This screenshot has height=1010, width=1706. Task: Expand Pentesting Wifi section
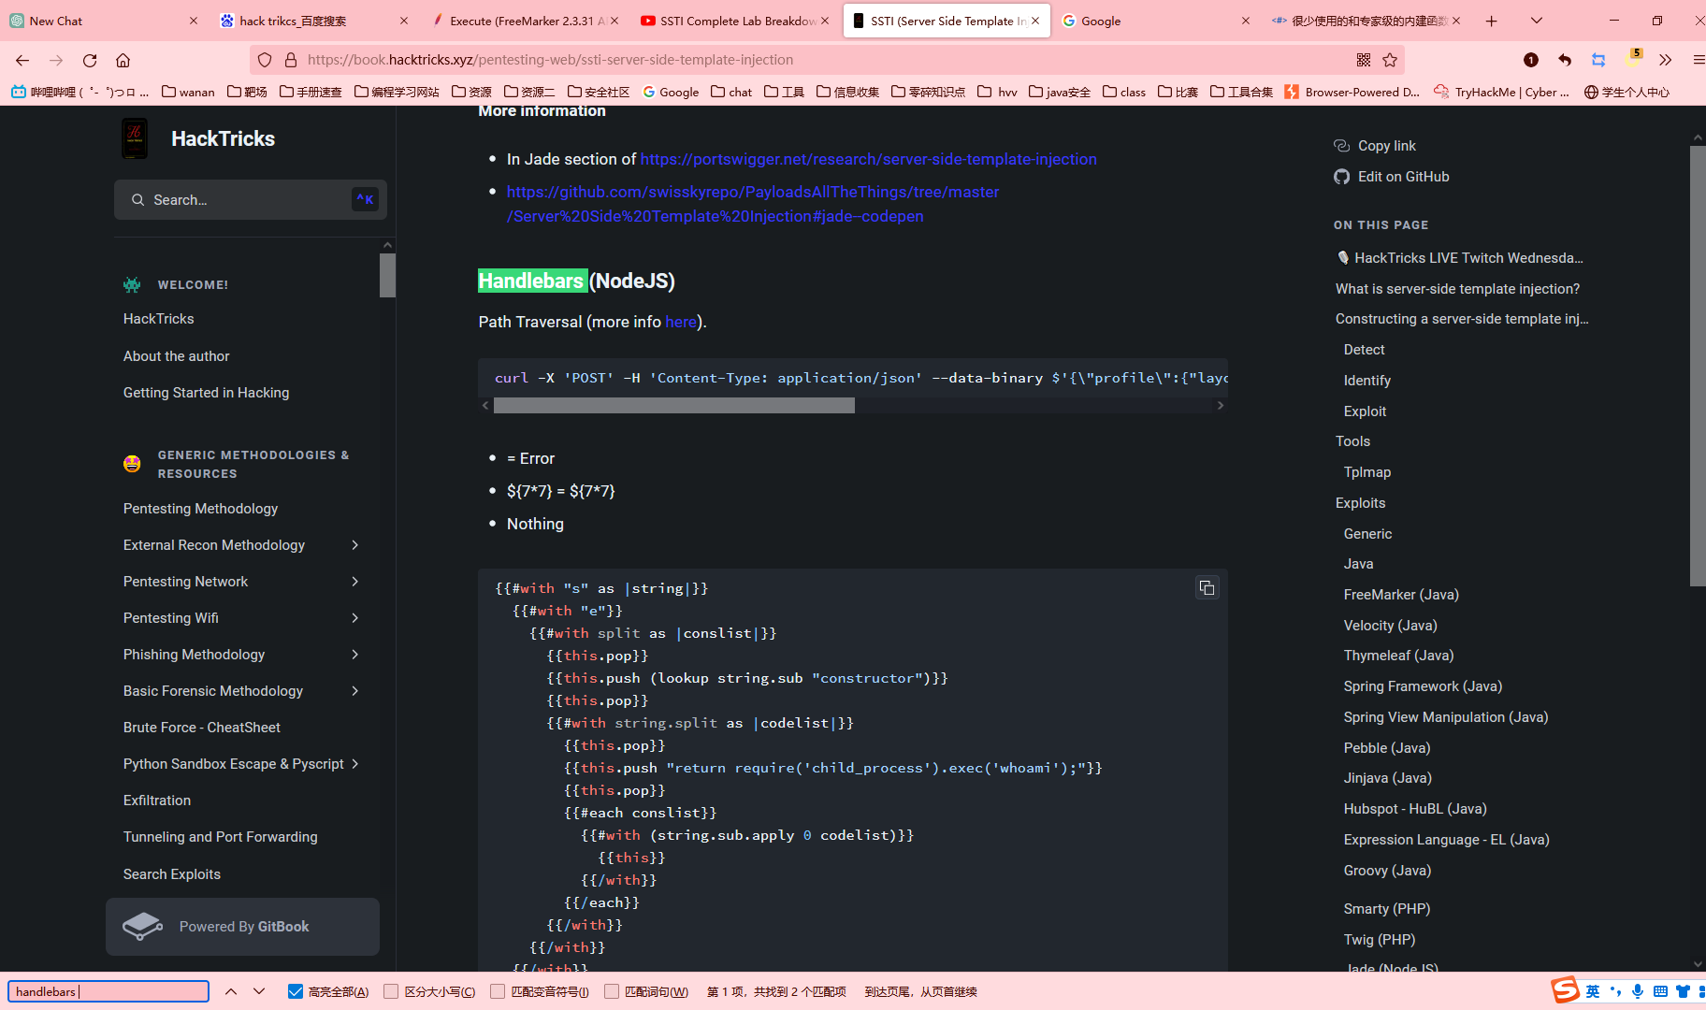[355, 618]
